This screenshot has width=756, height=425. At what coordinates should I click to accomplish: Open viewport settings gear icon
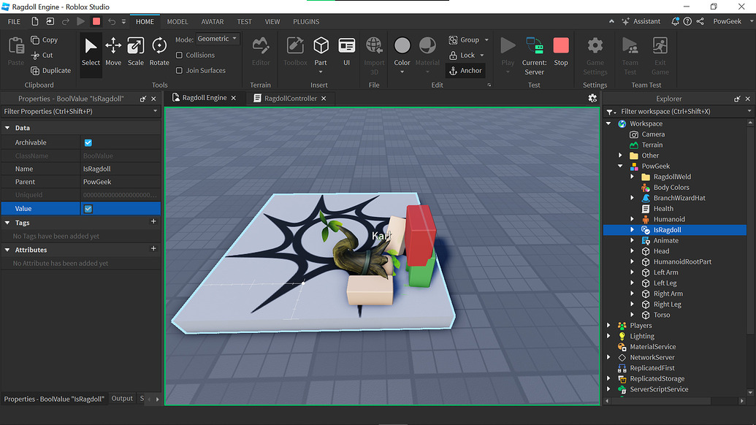click(x=592, y=99)
